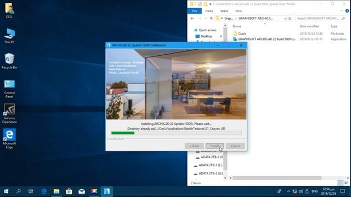351x197 pixels.
Task: Select Desktop in the navigation pane
Action: [x=206, y=36]
